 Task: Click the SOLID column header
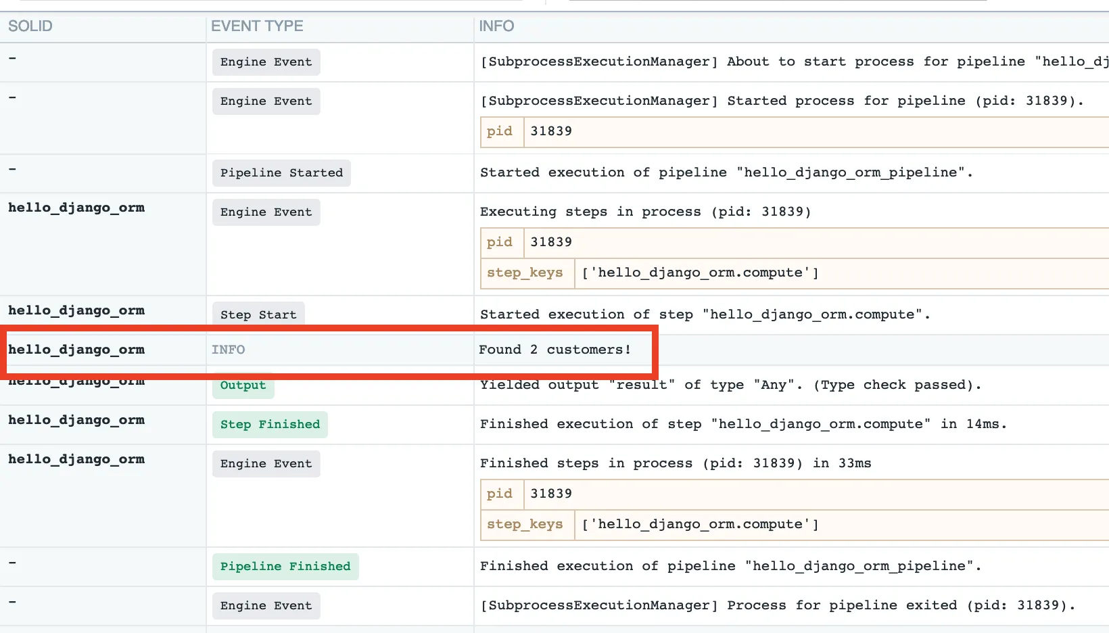coord(30,26)
